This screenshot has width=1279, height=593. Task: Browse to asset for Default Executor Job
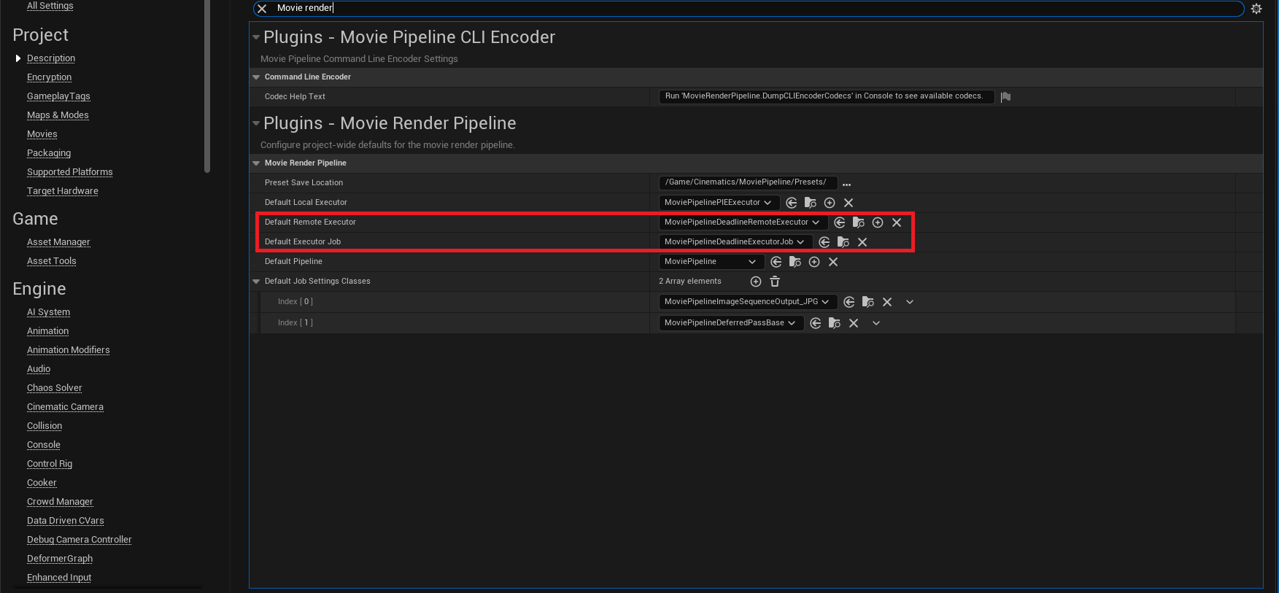pyautogui.click(x=843, y=242)
